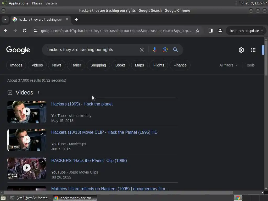This screenshot has width=268, height=201.
Task: View site information icon in address bar
Action: pos(36,31)
